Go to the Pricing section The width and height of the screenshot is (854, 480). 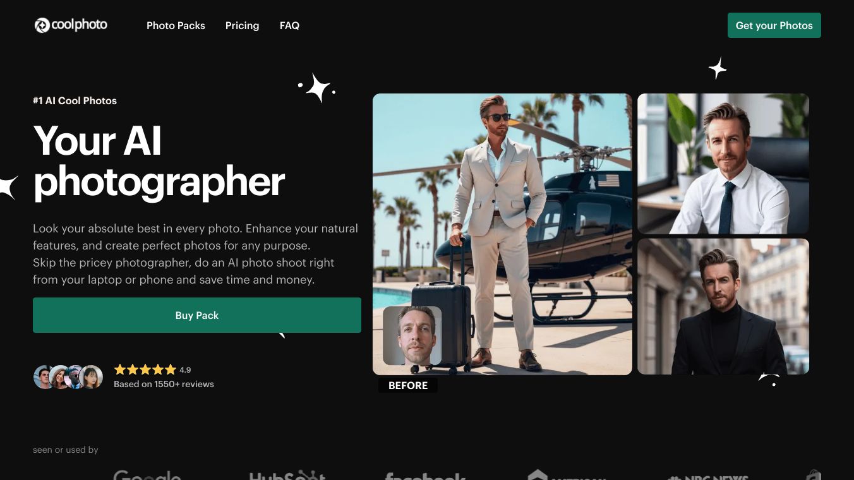pyautogui.click(x=242, y=25)
